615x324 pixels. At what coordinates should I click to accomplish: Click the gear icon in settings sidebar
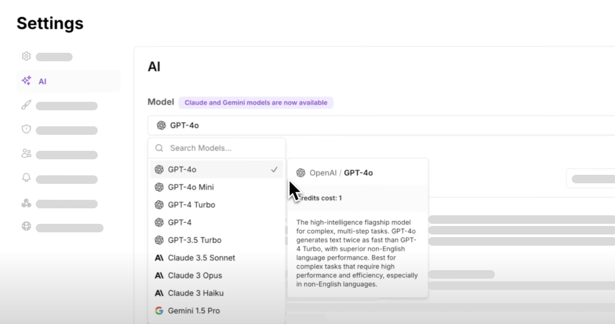click(26, 56)
